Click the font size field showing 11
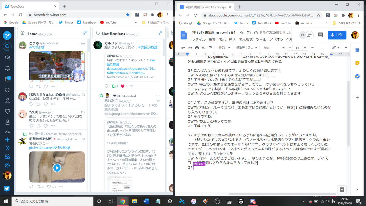This screenshot has width=366, height=206. pyautogui.click(x=297, y=48)
